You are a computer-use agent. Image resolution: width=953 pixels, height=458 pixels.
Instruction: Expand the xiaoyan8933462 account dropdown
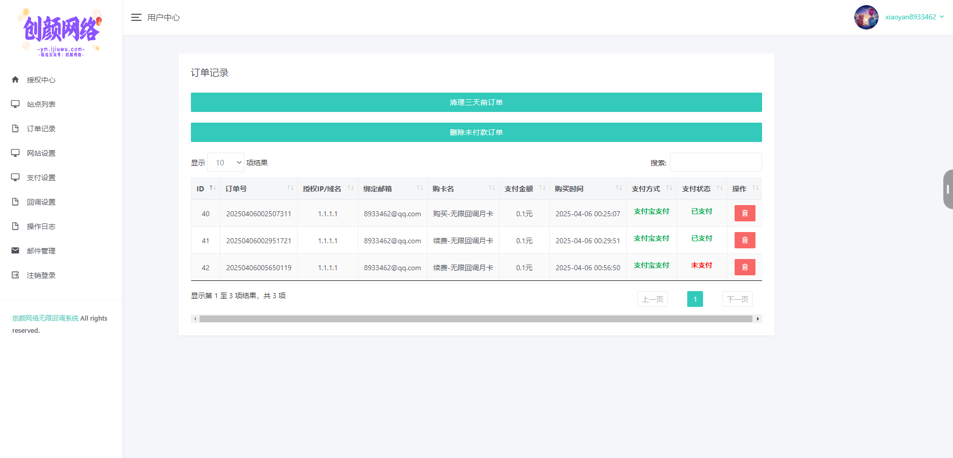[914, 17]
